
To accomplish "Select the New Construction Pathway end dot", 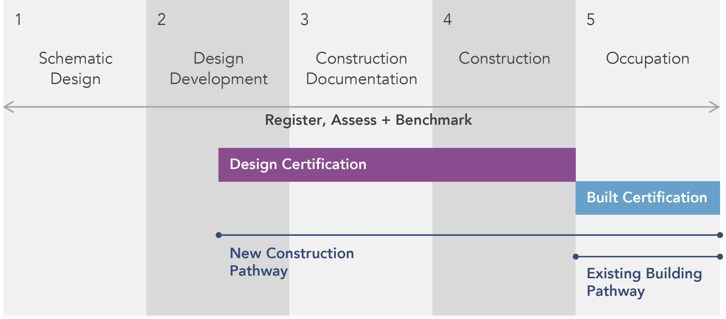I will pyautogui.click(x=720, y=235).
